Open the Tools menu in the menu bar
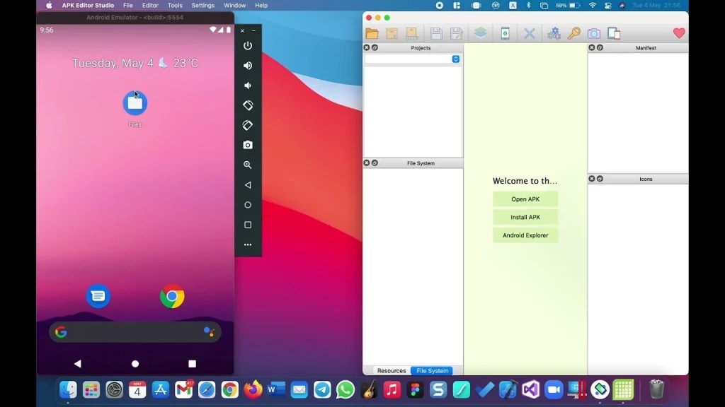Screen dimensions: 725x407 coord(174,5)
